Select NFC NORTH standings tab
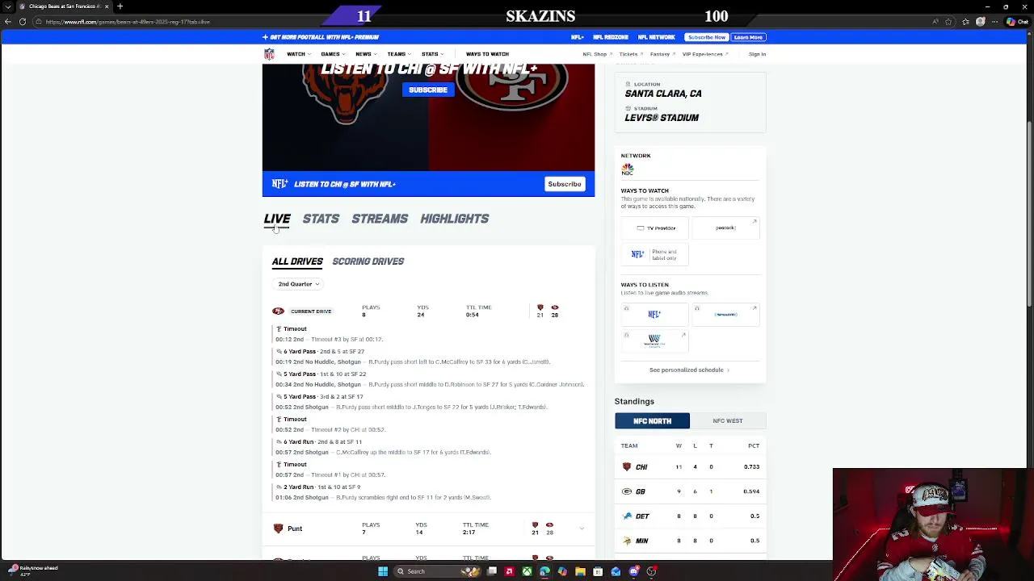The width and height of the screenshot is (1034, 581). point(652,421)
